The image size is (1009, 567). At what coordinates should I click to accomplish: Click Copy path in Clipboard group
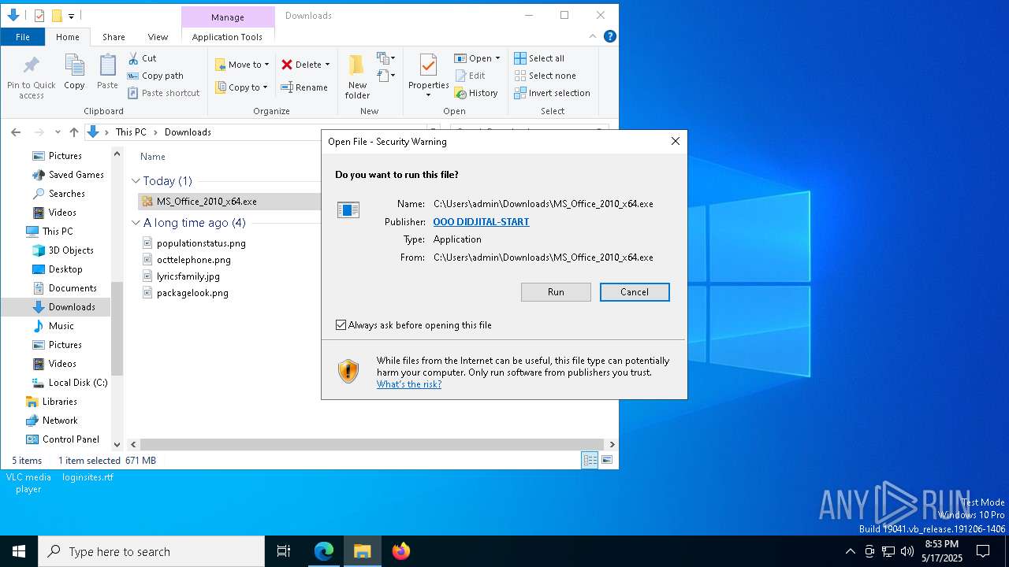pyautogui.click(x=155, y=76)
